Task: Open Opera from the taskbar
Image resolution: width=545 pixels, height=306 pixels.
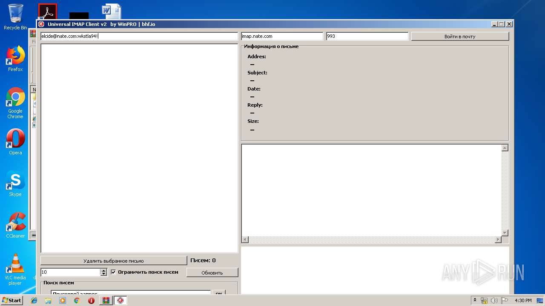Action: tap(91, 300)
